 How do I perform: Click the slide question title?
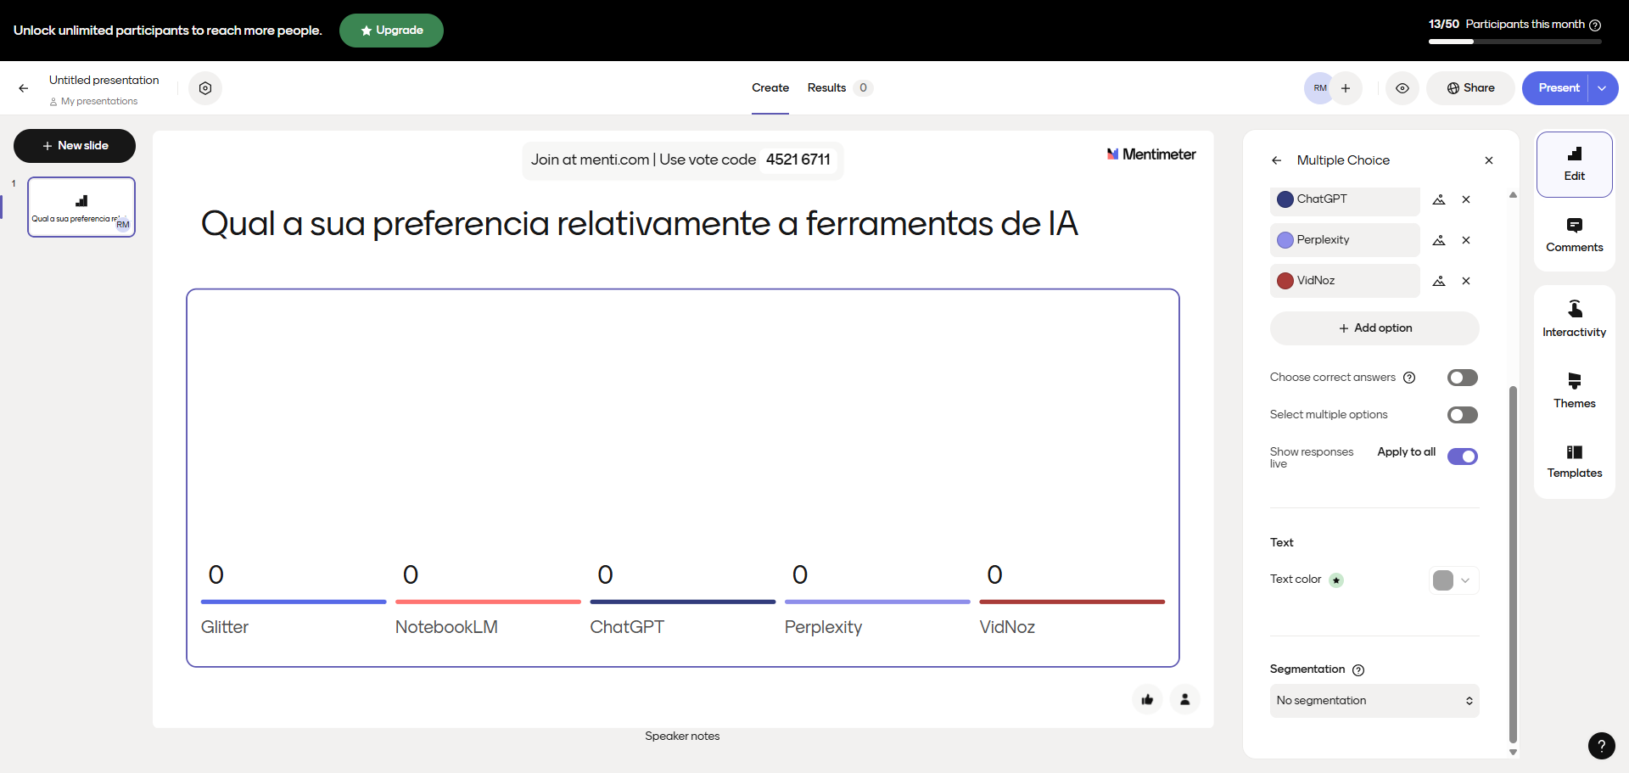pos(639,224)
